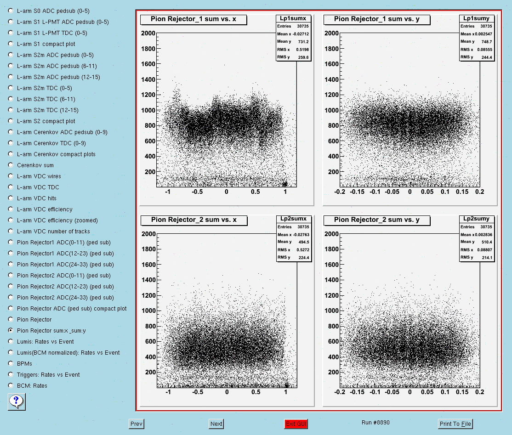Go to previous page with Prev
This screenshot has height=435, width=512.
tap(137, 424)
